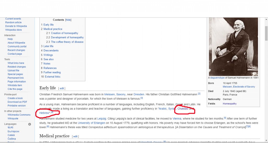Jump to Notes in Contents
Screen dimensions: 268x150
coord(47,64)
